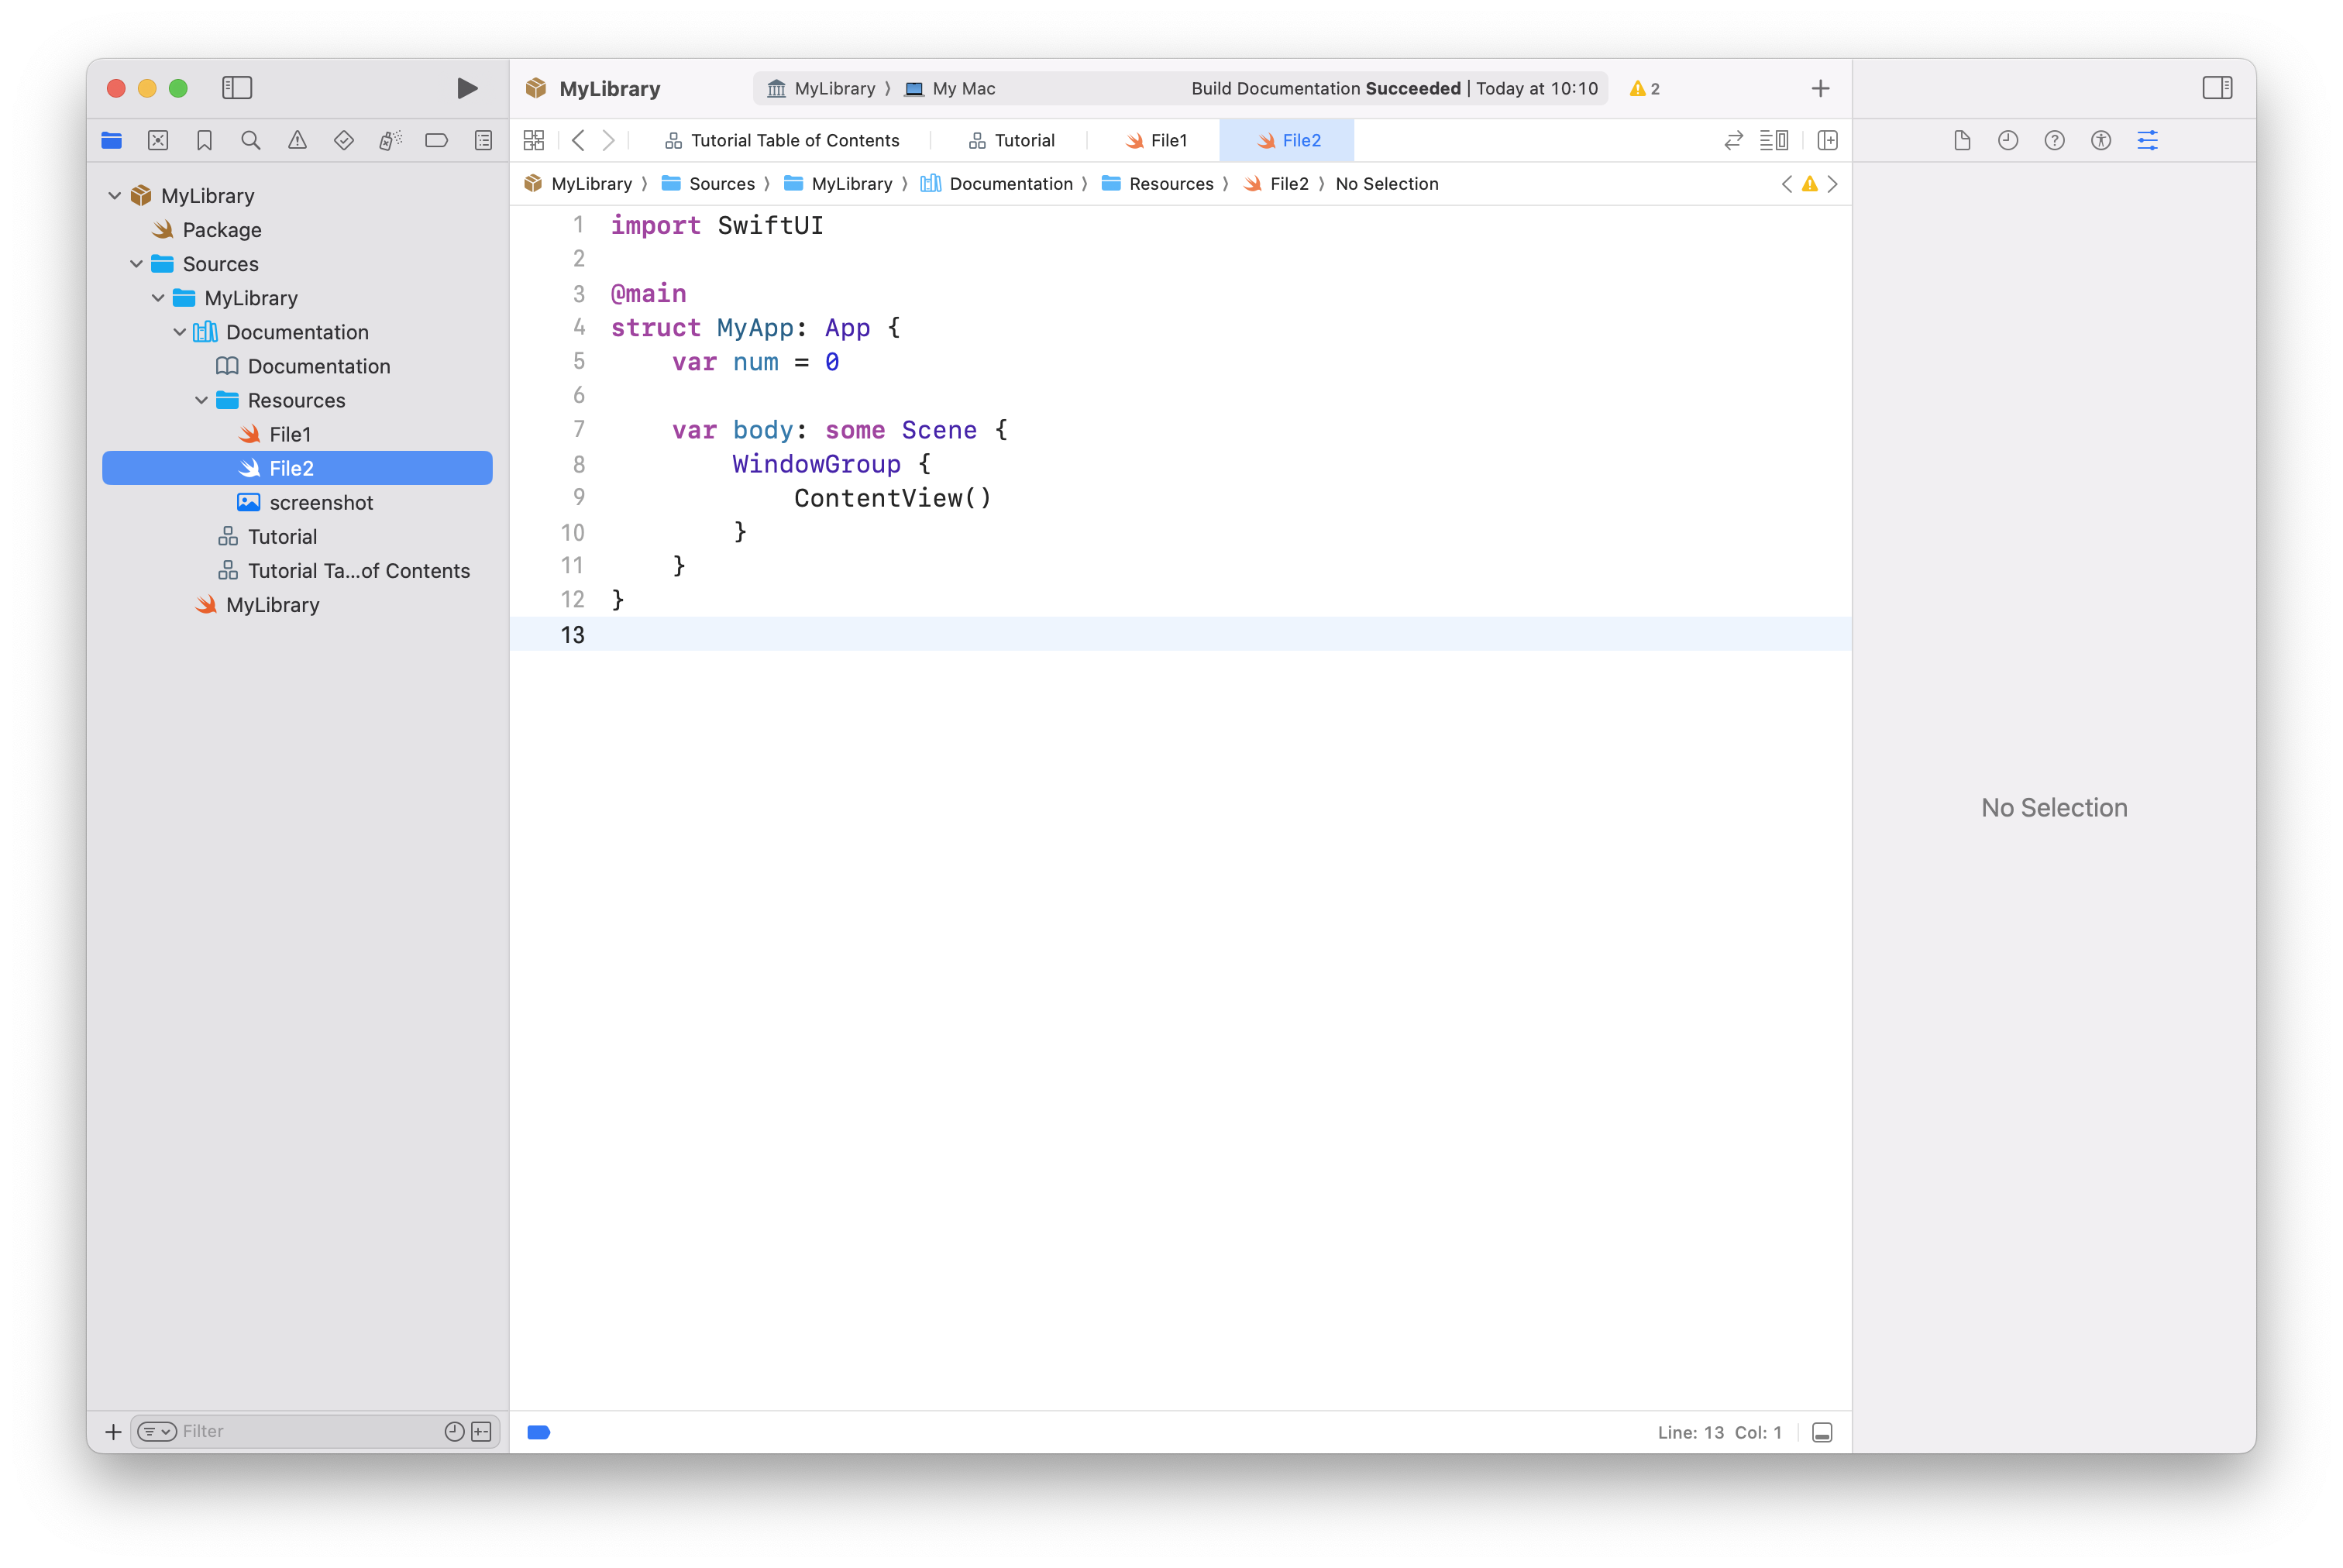Switch to the File1 tab
The height and width of the screenshot is (1568, 2343).
pos(1156,141)
